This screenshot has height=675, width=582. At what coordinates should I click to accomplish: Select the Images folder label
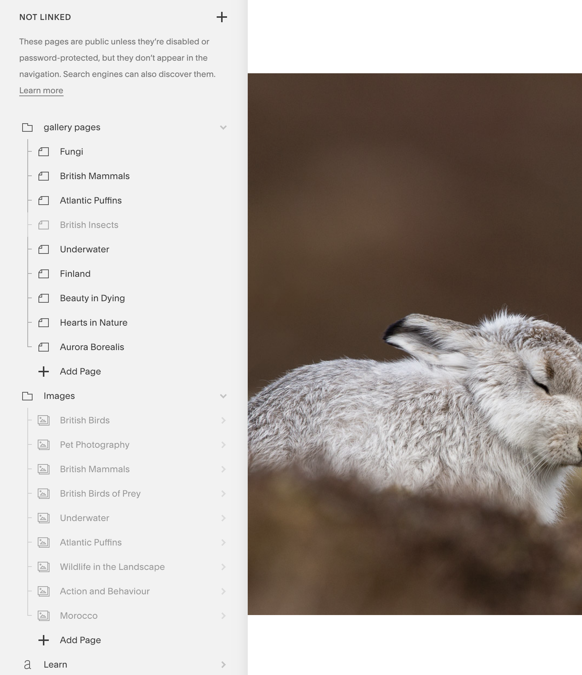[59, 396]
